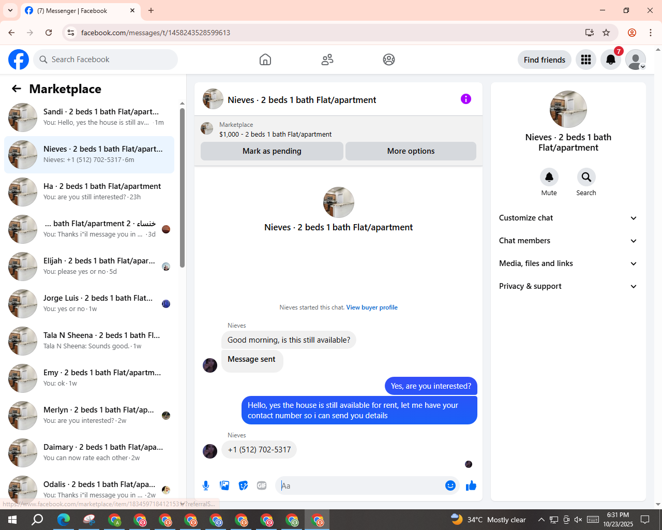Mute this conversation via bell icon
The height and width of the screenshot is (530, 662).
549,177
